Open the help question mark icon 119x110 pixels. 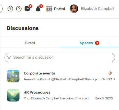pyautogui.click(x=19, y=9)
